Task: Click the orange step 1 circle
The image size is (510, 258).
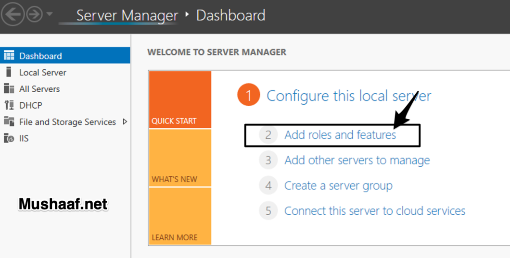Action: click(x=248, y=96)
